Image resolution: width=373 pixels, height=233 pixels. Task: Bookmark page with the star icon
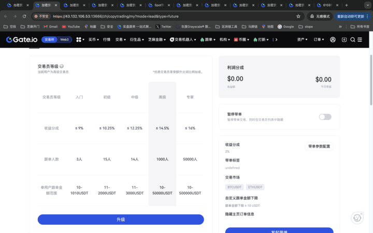coord(298,16)
